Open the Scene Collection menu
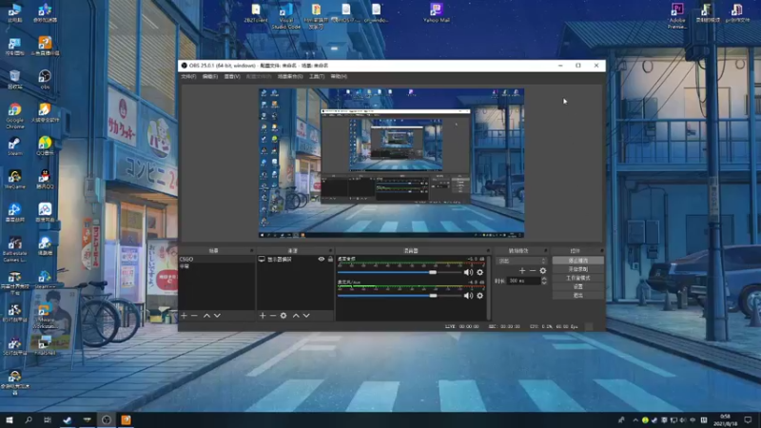 [290, 77]
